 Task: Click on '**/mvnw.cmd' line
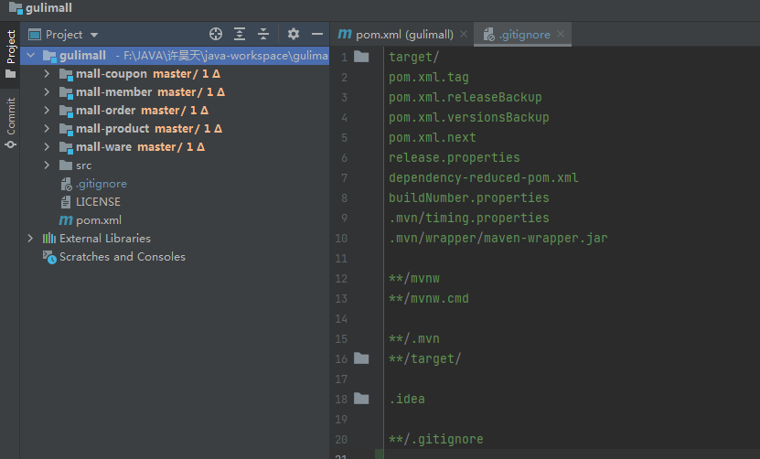click(x=429, y=299)
